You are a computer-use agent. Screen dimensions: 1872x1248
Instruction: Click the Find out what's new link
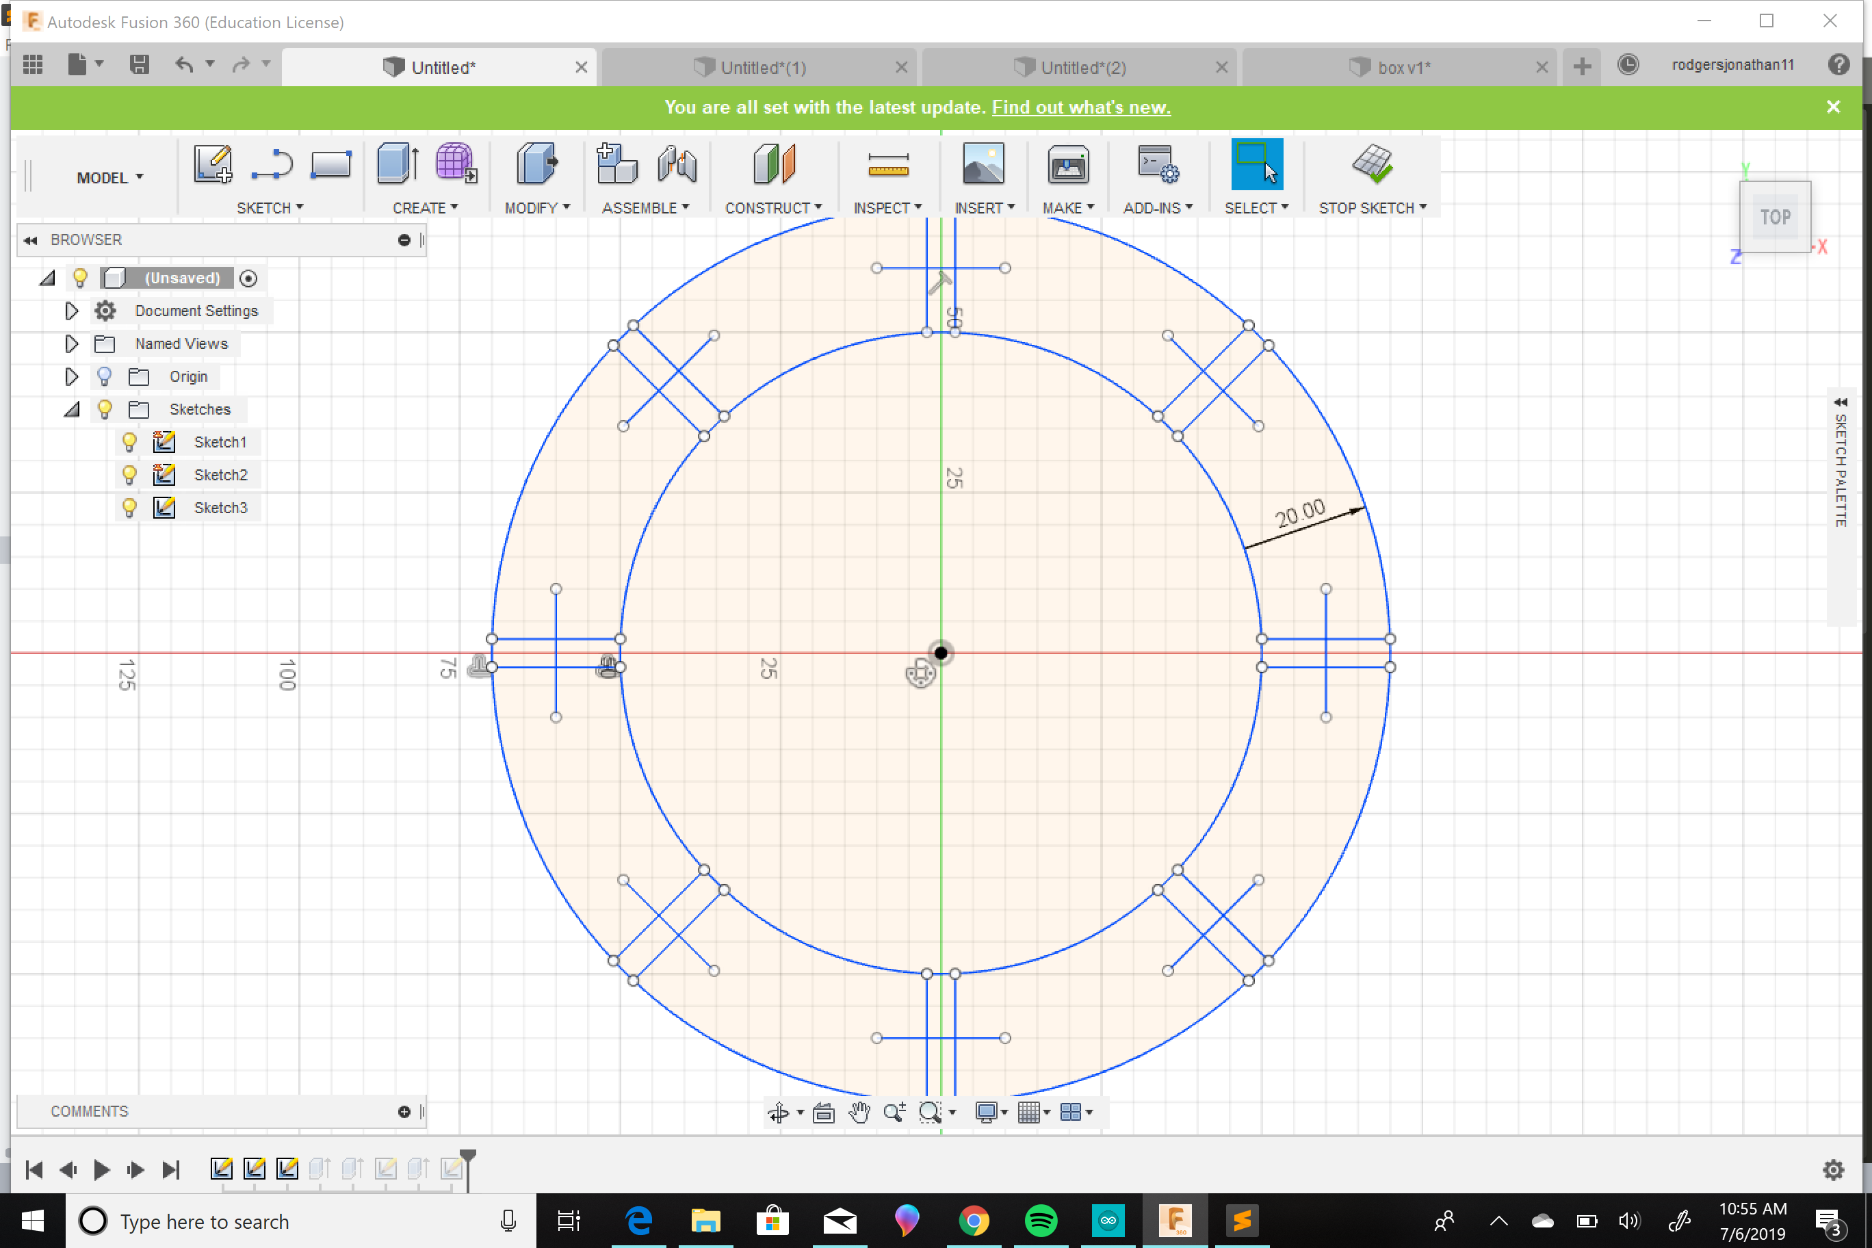[1081, 107]
